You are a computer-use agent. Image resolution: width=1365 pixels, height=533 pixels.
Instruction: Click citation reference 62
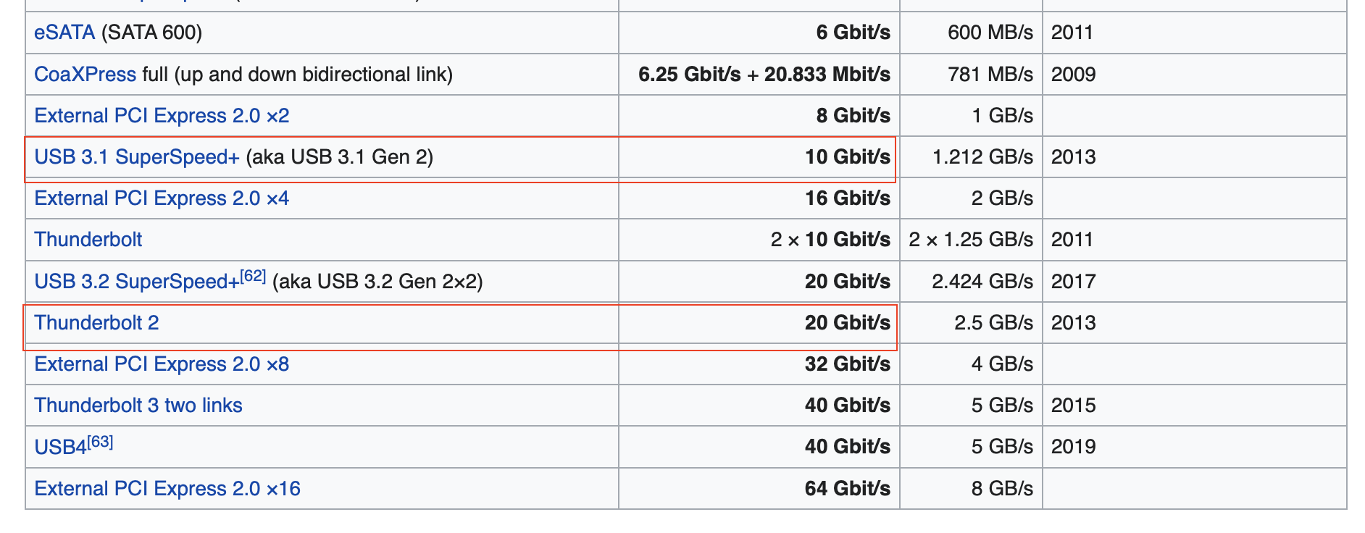pyautogui.click(x=253, y=276)
